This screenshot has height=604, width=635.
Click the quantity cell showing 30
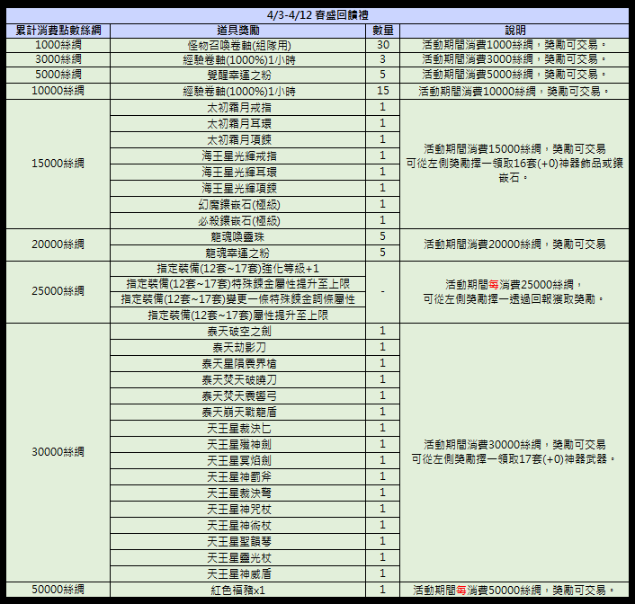coord(383,45)
